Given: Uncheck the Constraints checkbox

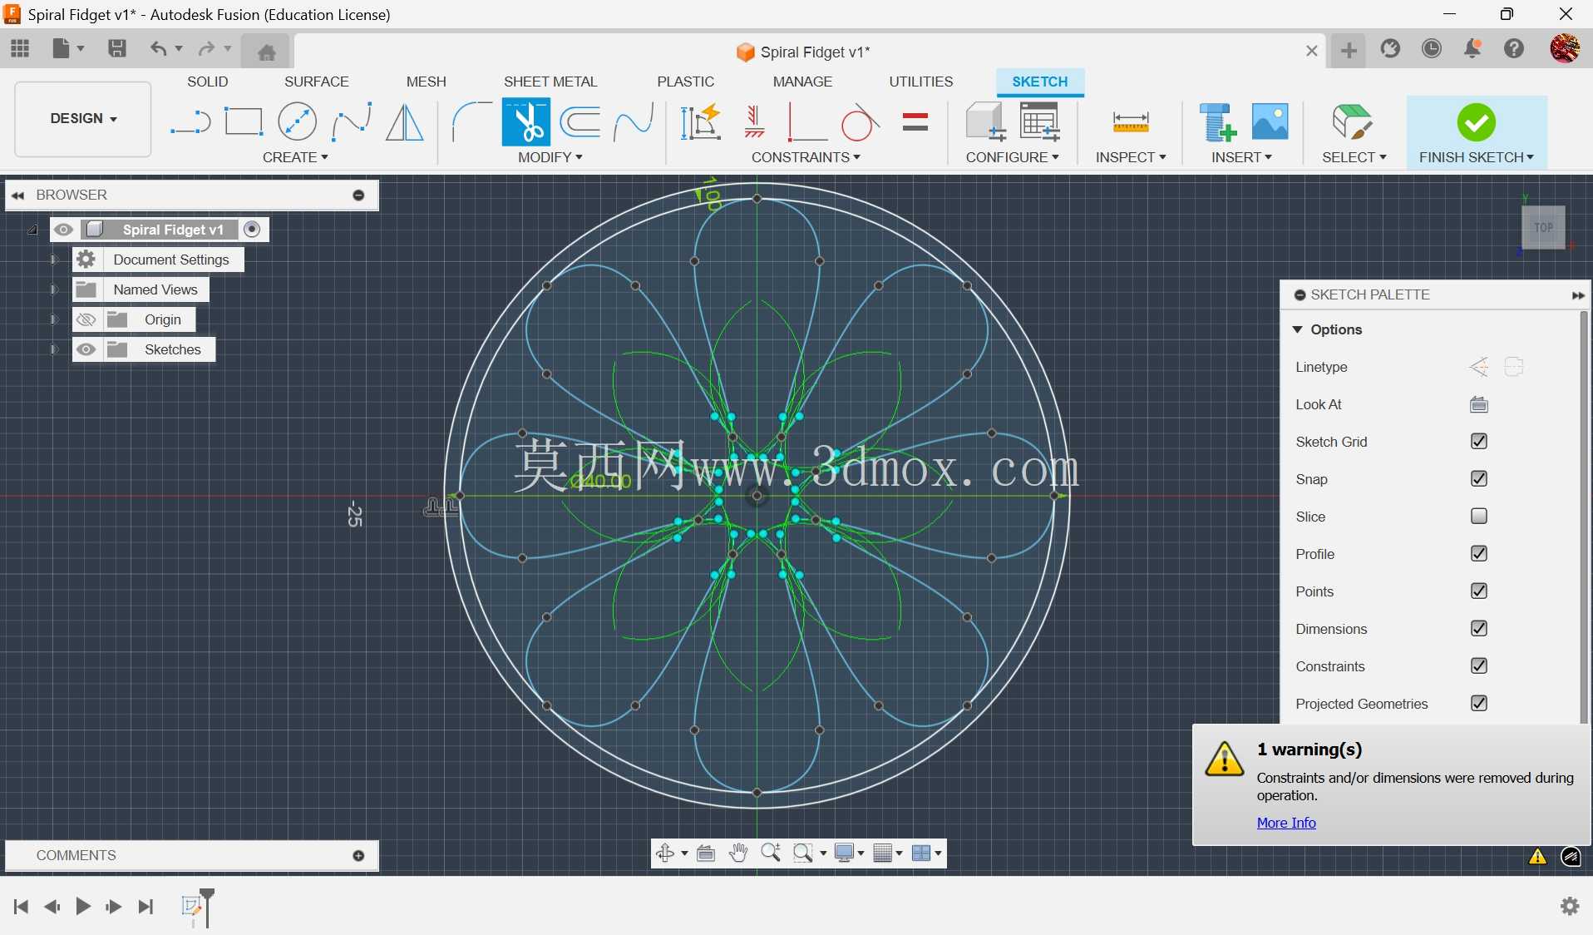Looking at the screenshot, I should pos(1479,666).
